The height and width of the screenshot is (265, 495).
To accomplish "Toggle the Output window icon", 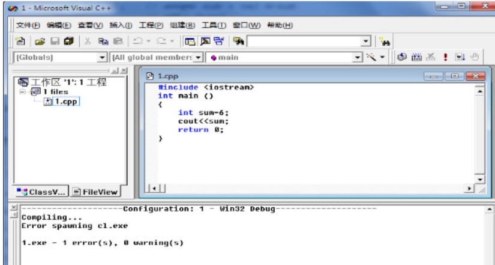I will (205, 41).
